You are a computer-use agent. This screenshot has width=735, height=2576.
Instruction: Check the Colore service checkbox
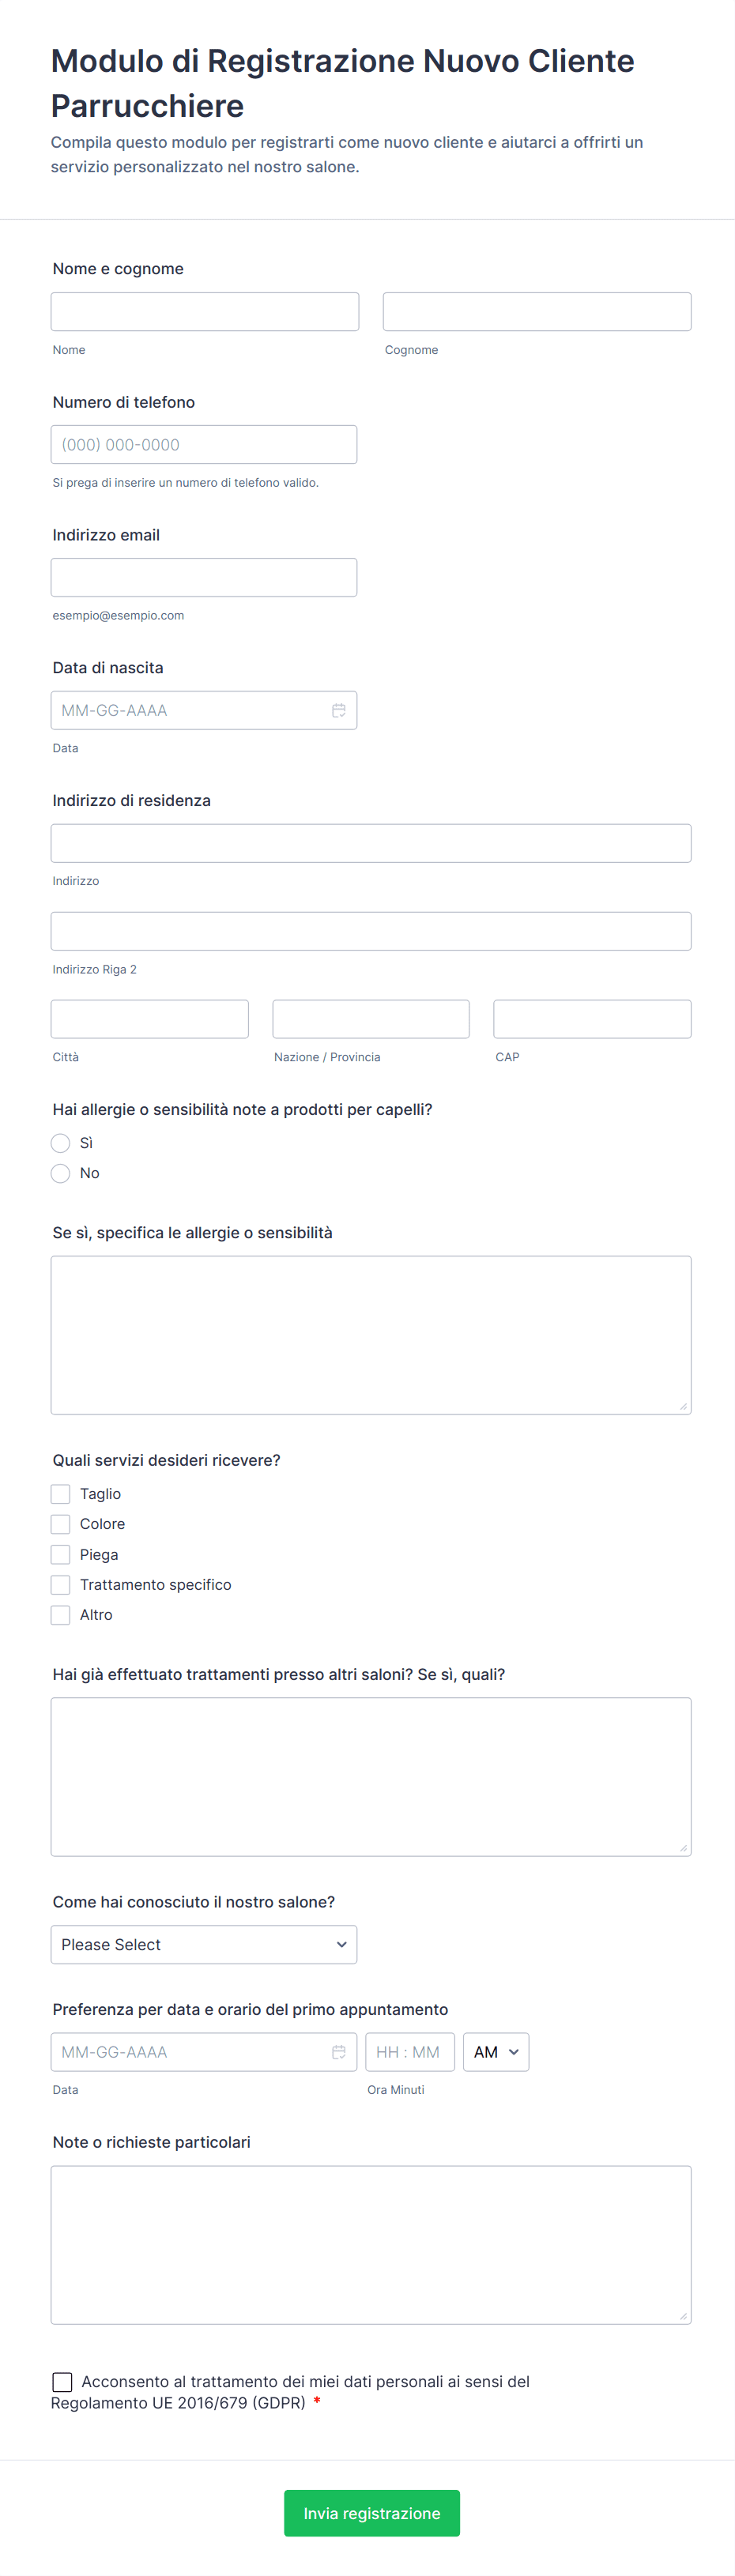point(61,1524)
